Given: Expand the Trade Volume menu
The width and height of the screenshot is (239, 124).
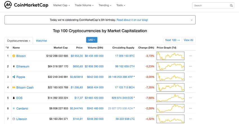Looking at the screenshot, I should tap(84, 5).
